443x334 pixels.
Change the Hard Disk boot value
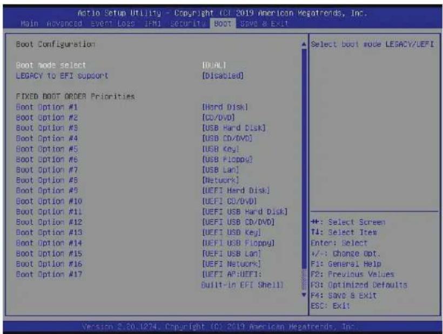(x=225, y=107)
